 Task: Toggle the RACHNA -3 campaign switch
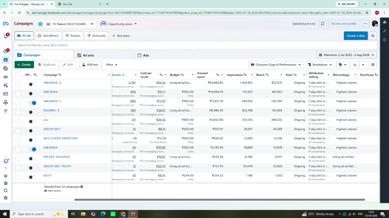tap(32, 112)
